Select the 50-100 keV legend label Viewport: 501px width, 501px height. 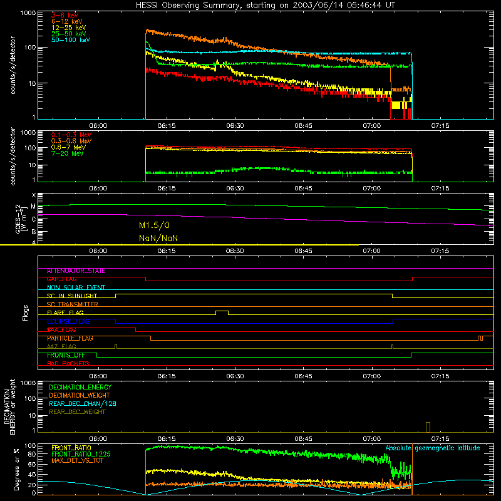click(71, 40)
